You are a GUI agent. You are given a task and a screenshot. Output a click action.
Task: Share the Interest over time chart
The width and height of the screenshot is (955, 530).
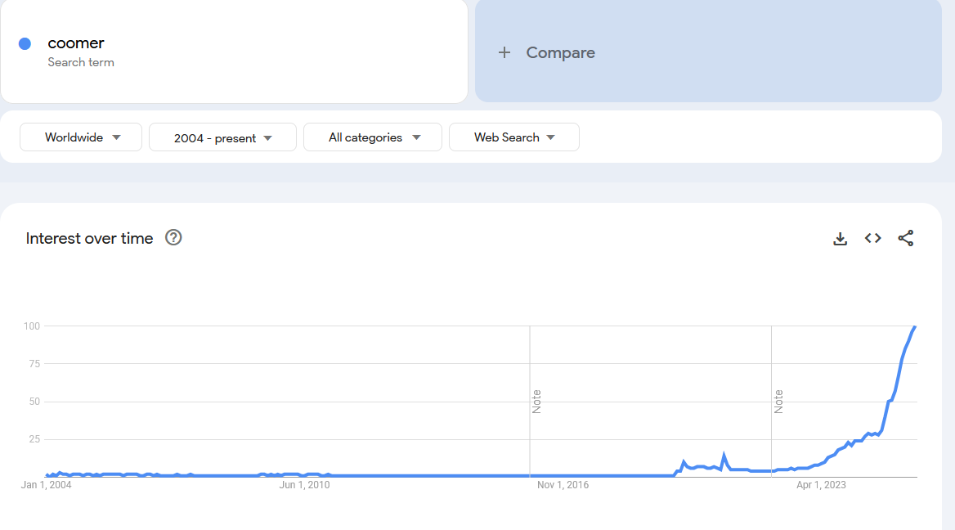(906, 238)
